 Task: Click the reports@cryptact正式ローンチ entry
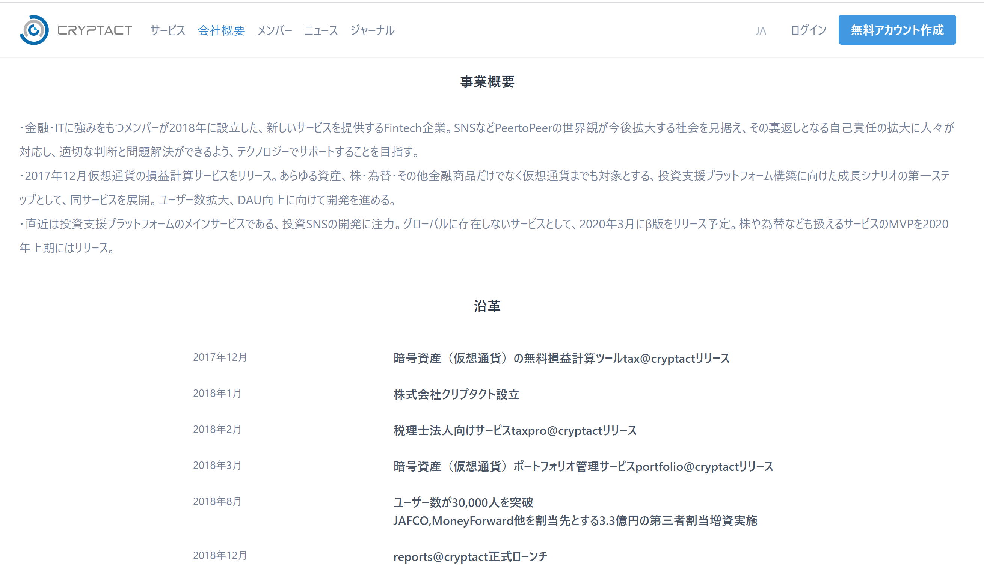click(x=470, y=556)
